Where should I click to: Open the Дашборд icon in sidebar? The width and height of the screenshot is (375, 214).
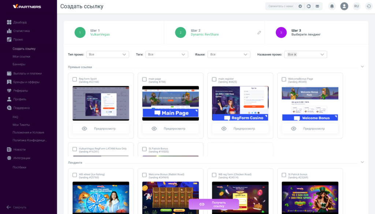point(9,22)
